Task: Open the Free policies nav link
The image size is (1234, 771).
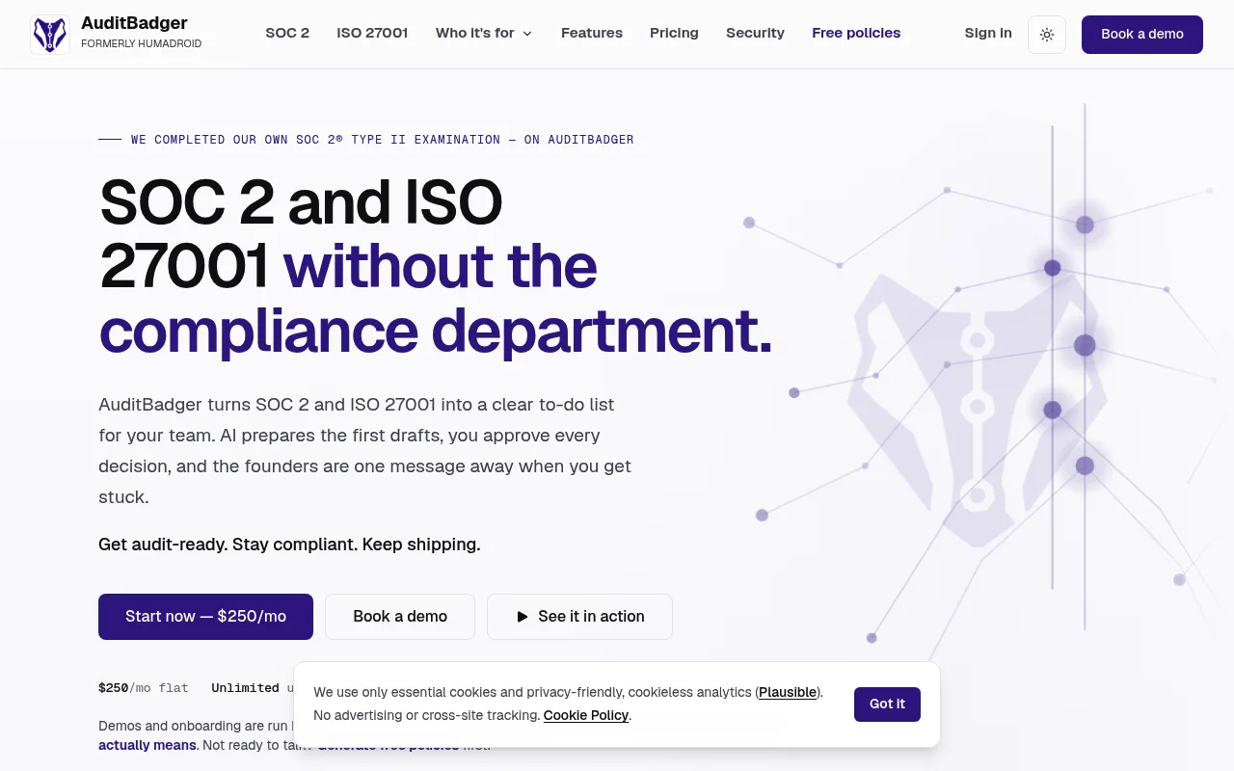Action: 856,33
